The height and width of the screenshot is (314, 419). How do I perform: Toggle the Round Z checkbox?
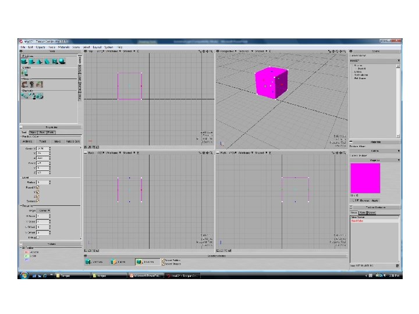tap(38, 197)
